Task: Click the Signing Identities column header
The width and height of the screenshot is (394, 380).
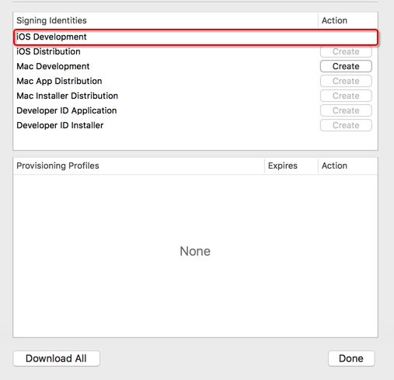Action: point(166,20)
